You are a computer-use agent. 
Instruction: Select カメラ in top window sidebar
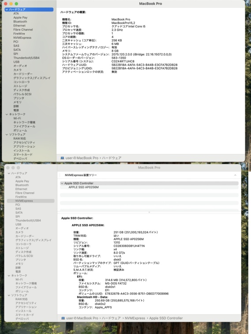point(18,70)
